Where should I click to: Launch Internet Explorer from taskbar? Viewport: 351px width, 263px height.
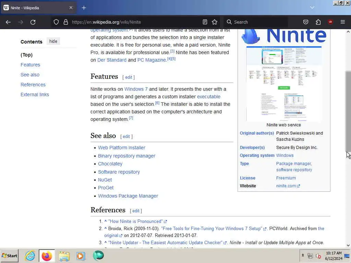pyautogui.click(x=30, y=256)
